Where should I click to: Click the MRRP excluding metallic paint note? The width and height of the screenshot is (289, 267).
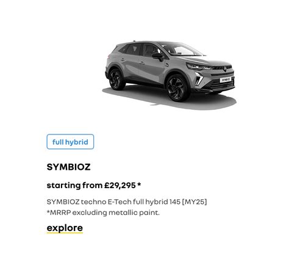103,213
